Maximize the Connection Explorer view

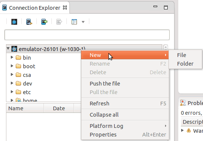pyautogui.click(x=166, y=7)
